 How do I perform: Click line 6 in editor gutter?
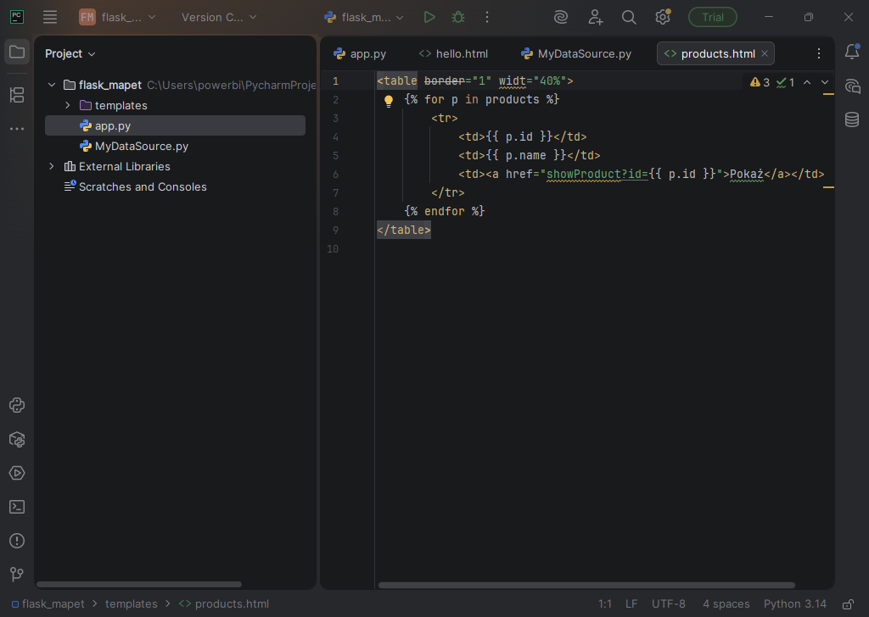[x=335, y=175]
